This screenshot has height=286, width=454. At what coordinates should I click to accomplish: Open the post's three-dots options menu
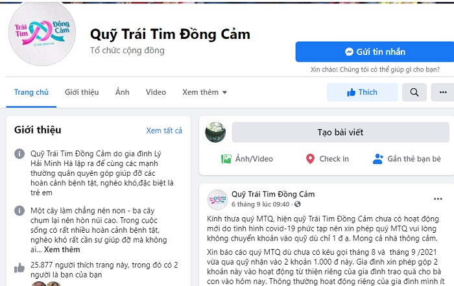[x=438, y=199]
